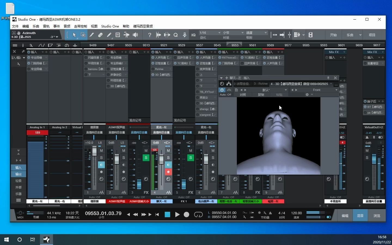392x245 pixels.
Task: Click the Play transport button
Action: tap(177, 215)
